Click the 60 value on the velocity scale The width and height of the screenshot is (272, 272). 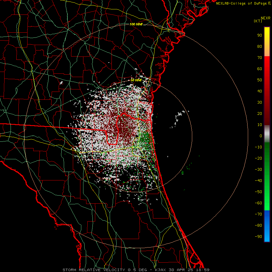click(260, 69)
